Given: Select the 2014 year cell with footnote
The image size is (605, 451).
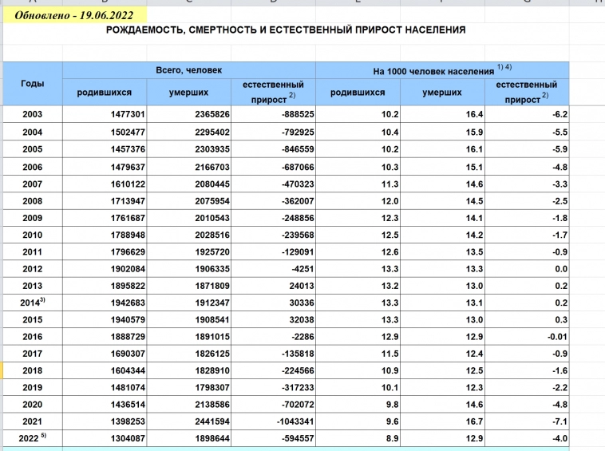Looking at the screenshot, I should pos(33,303).
